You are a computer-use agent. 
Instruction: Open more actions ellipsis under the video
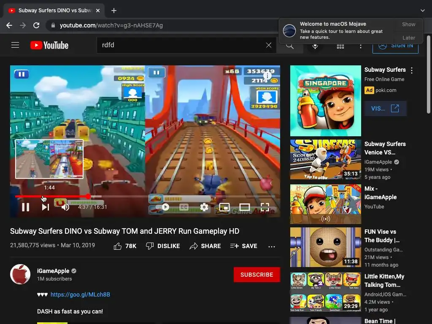click(272, 246)
